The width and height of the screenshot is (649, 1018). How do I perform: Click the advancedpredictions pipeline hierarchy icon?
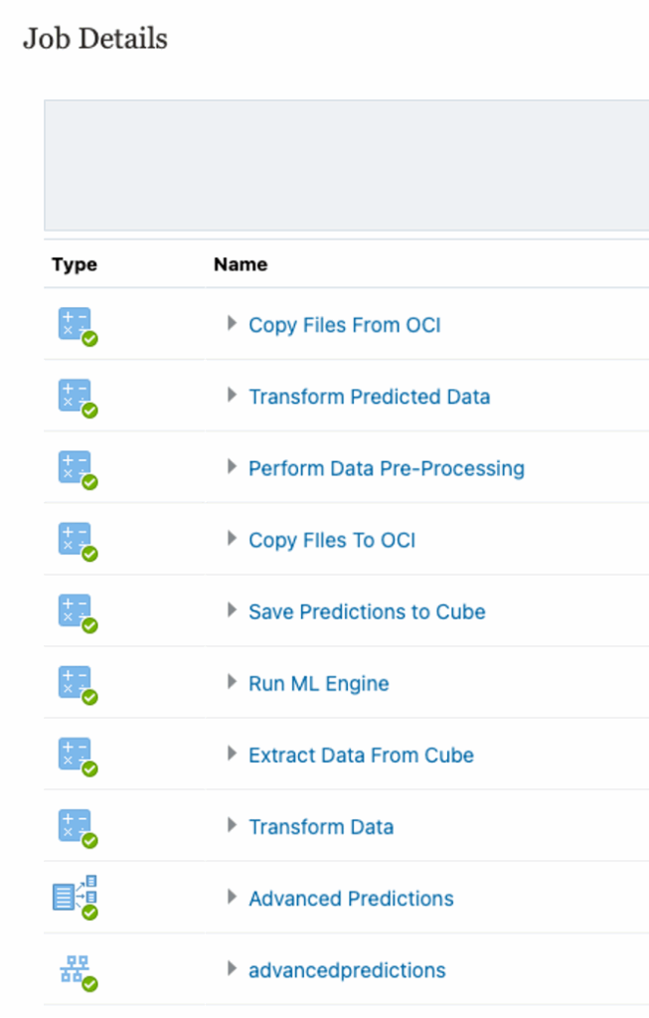tap(76, 969)
